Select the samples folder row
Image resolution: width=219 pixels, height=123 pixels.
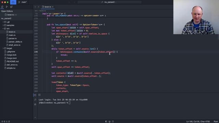coord(16,25)
